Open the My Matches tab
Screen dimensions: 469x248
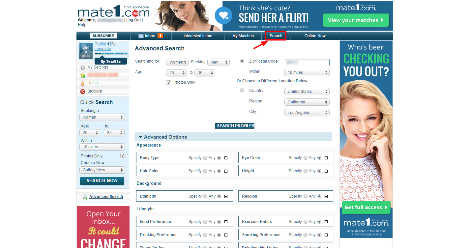pos(243,36)
